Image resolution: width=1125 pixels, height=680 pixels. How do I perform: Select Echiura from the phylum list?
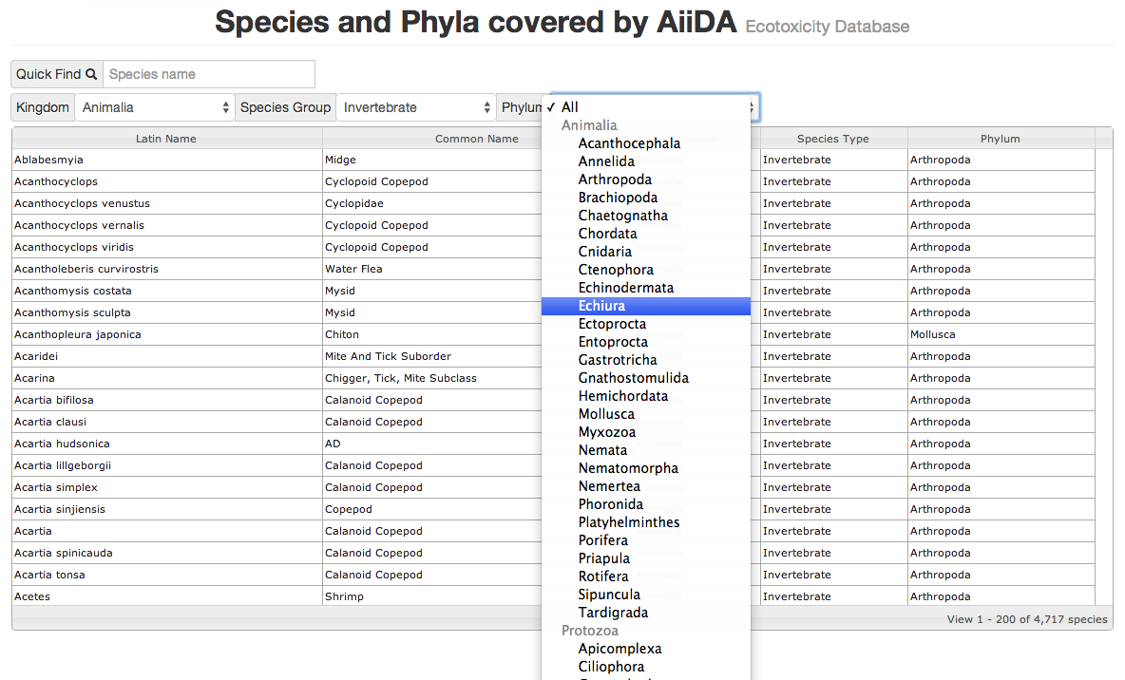601,306
